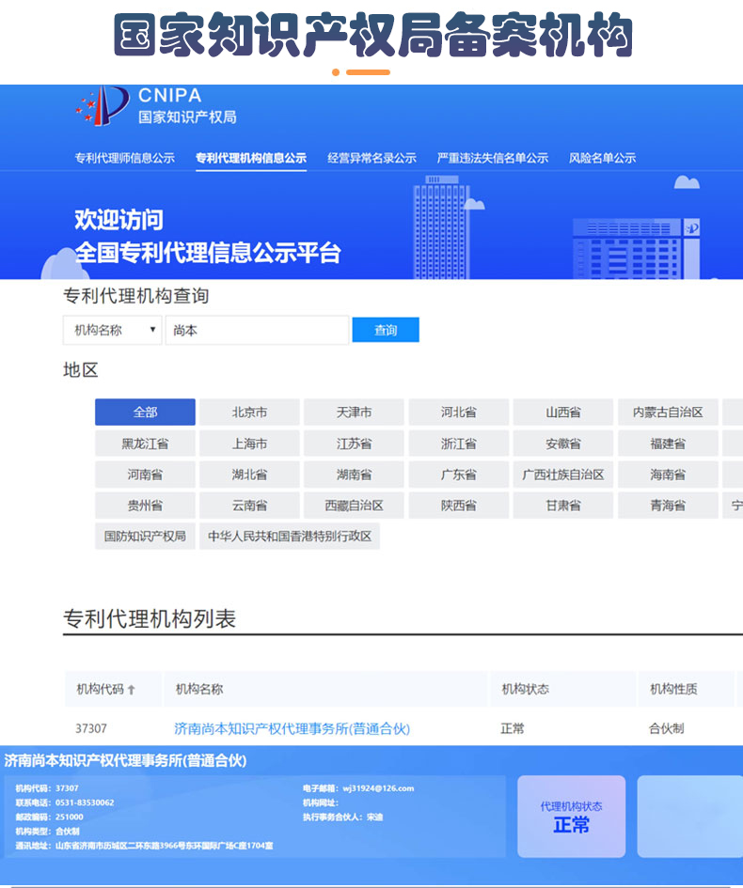Focus the search field containing 尚本
Viewport: 743px width, 888px height.
pos(257,330)
